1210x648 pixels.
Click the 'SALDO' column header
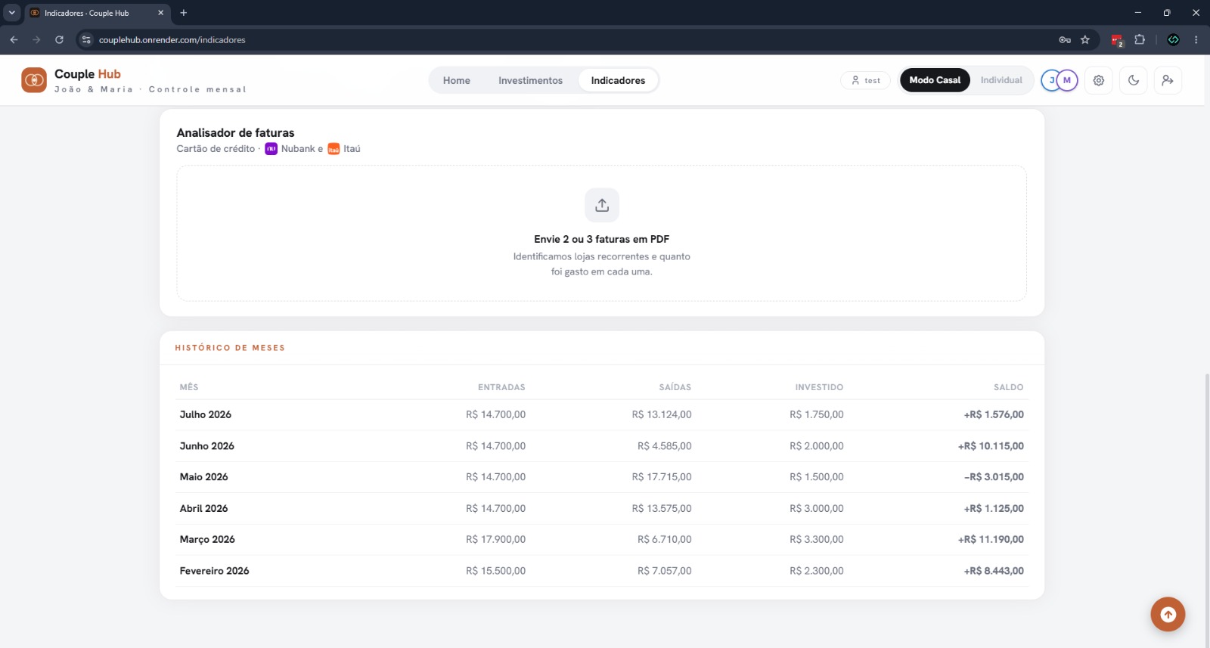tap(1009, 387)
